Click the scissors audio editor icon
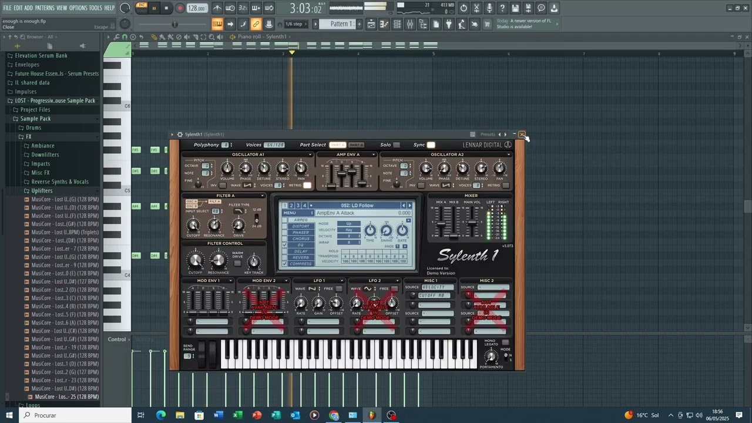Screen dimensions: 752x423 [x=476, y=8]
